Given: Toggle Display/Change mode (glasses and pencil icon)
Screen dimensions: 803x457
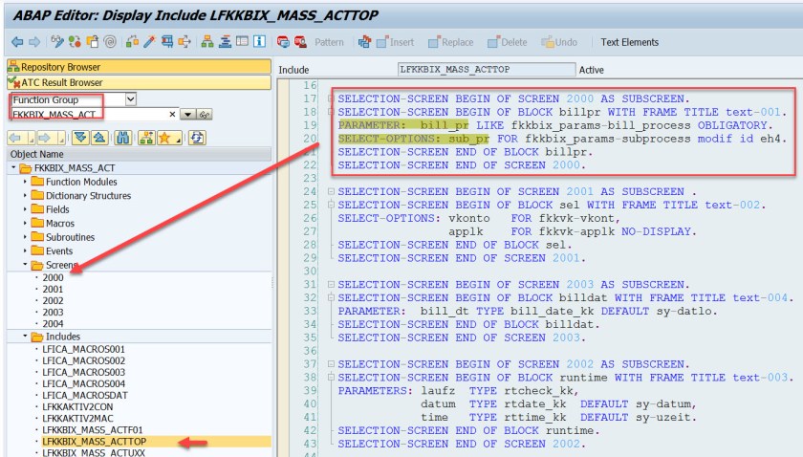Looking at the screenshot, I should point(57,42).
